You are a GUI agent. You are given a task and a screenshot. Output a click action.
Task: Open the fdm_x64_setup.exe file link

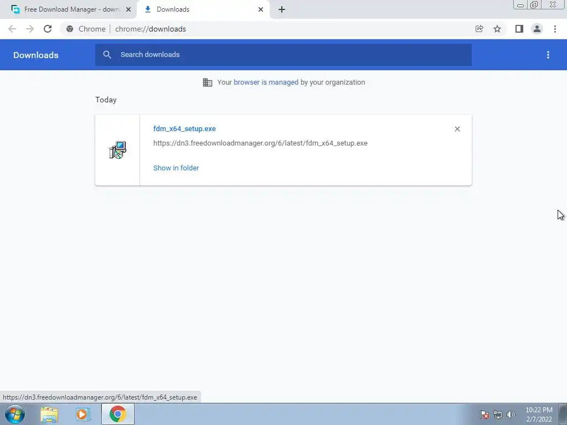tap(184, 128)
